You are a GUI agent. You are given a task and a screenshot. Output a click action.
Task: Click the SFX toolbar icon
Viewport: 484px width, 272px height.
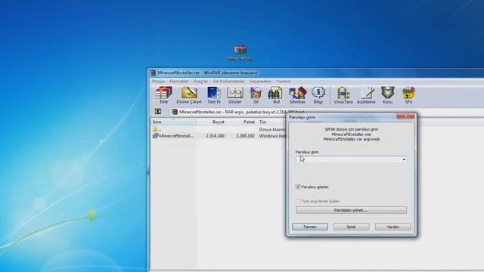tap(408, 95)
